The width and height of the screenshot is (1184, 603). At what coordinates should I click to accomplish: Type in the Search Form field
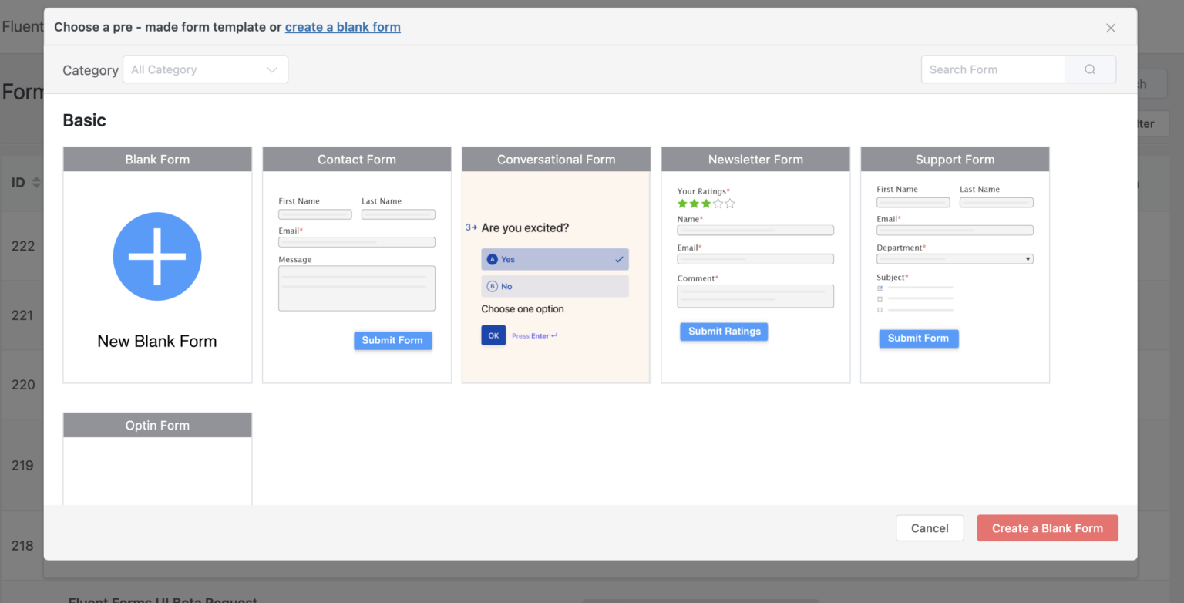(993, 69)
